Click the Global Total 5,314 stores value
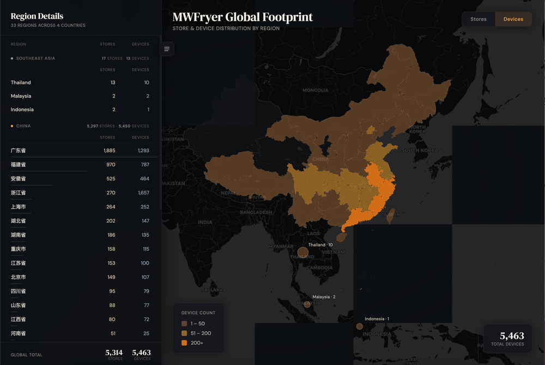Screen dimensions: 545x365 [x=114, y=353]
